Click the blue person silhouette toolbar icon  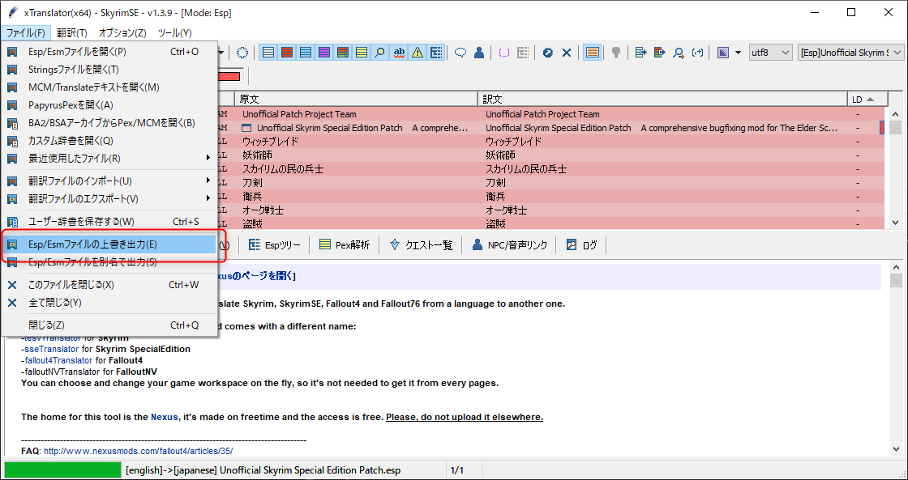point(479,53)
